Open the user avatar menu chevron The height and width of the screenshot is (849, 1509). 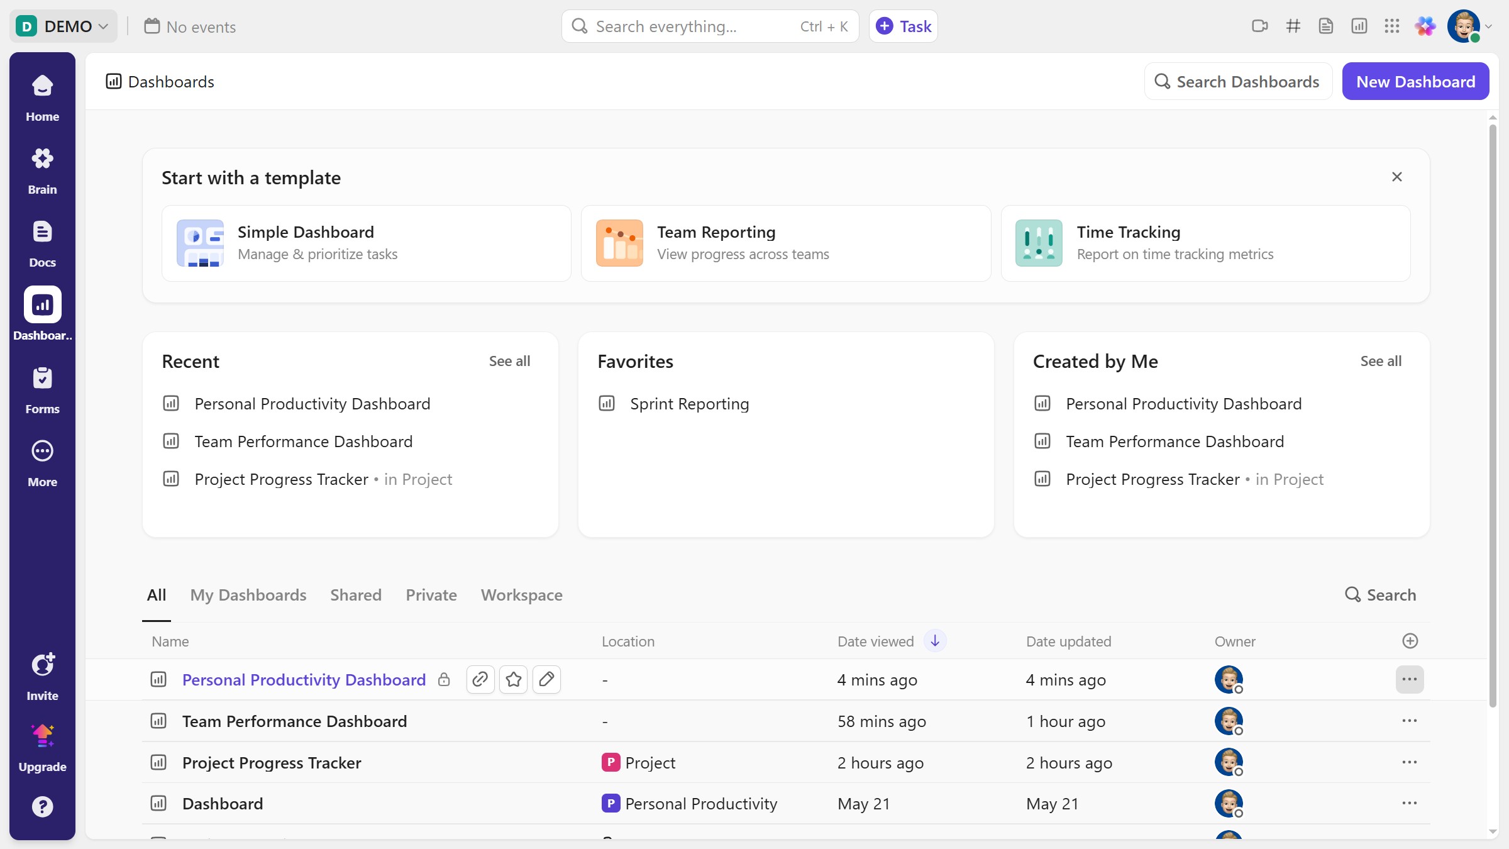tap(1488, 26)
